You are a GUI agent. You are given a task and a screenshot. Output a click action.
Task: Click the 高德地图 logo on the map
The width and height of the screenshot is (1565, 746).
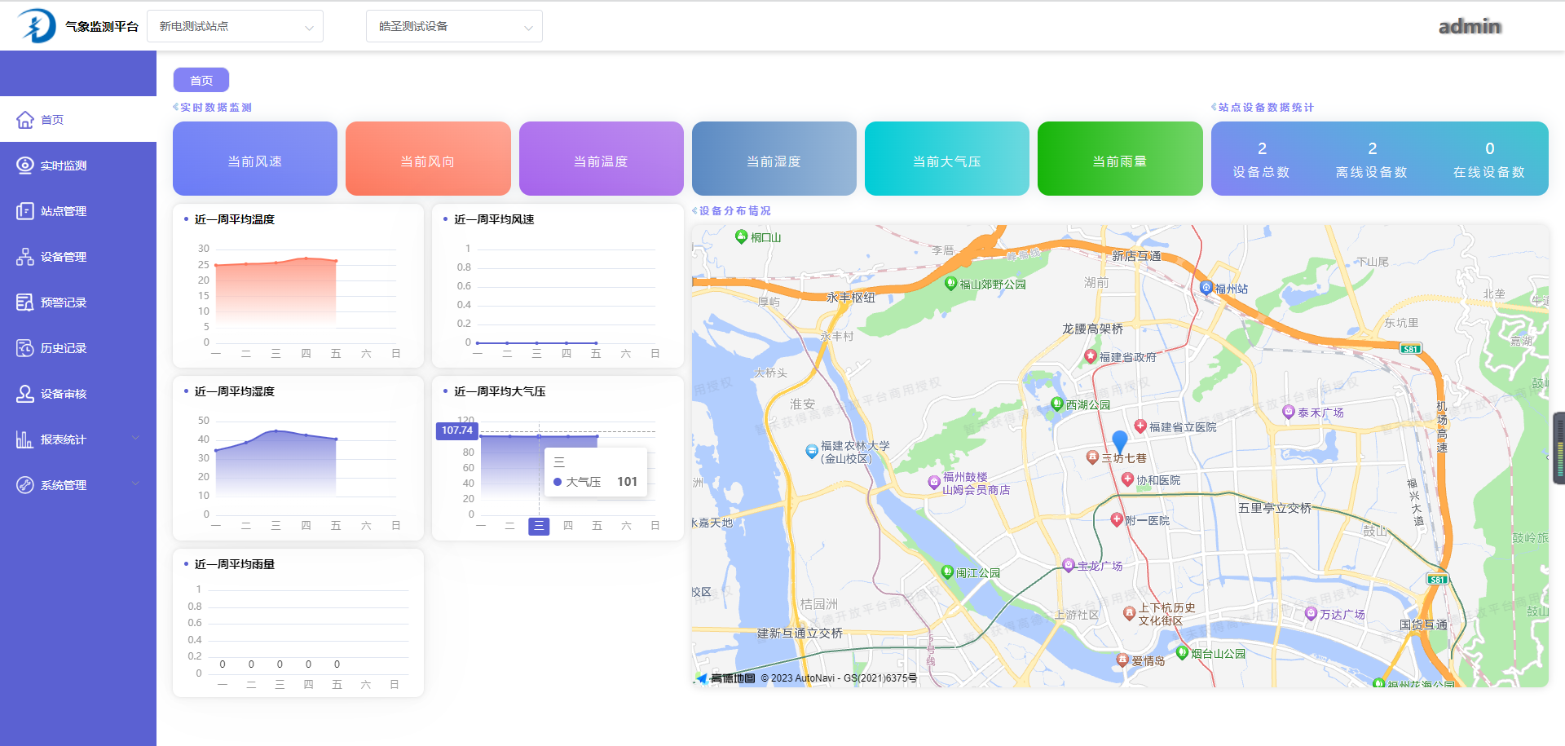(x=725, y=678)
